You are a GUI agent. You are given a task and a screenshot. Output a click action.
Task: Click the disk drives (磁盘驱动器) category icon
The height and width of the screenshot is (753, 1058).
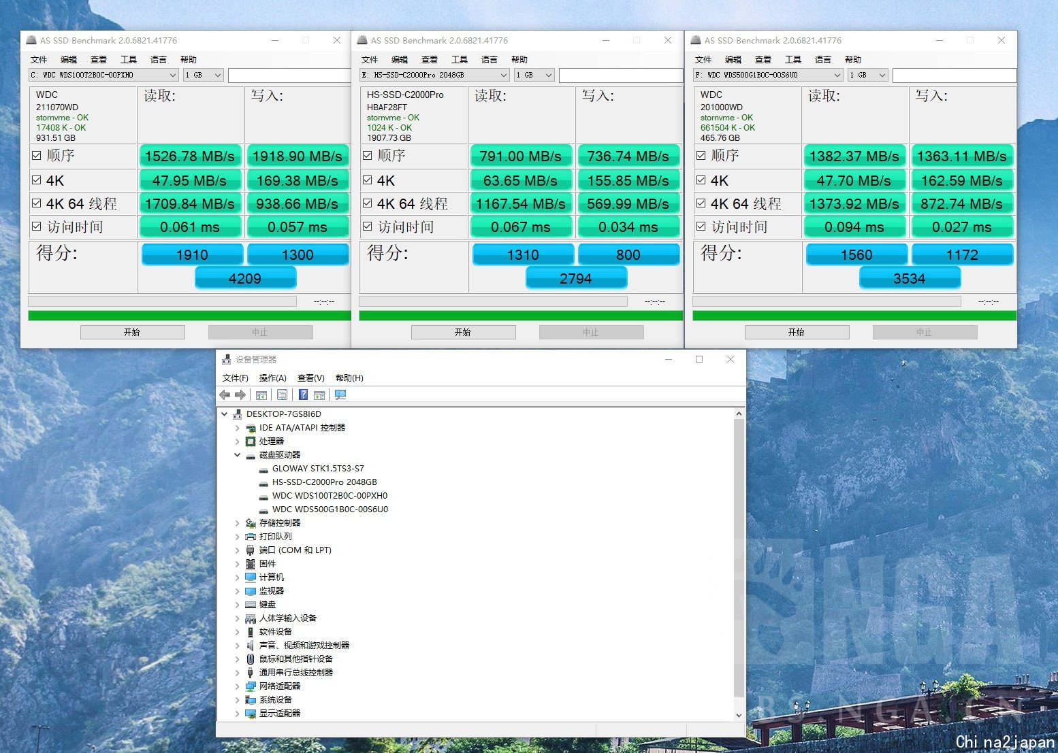[251, 455]
